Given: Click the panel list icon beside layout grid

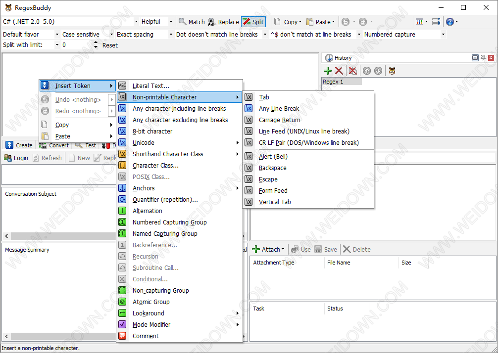Looking at the screenshot, I should tap(437, 22).
